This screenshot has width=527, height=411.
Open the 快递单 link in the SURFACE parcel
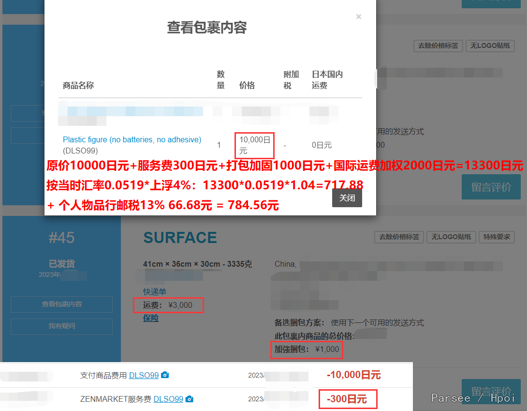tap(155, 291)
